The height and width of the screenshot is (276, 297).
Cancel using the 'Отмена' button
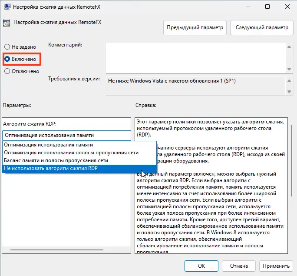coord(239,266)
